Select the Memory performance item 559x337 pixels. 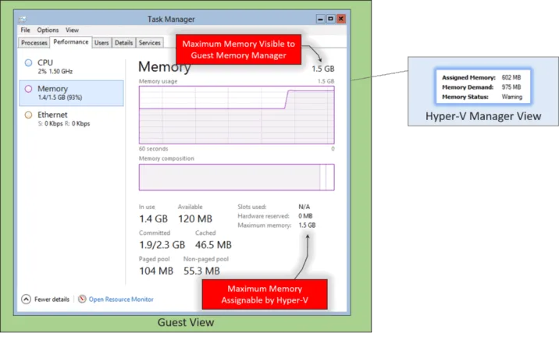[71, 93]
